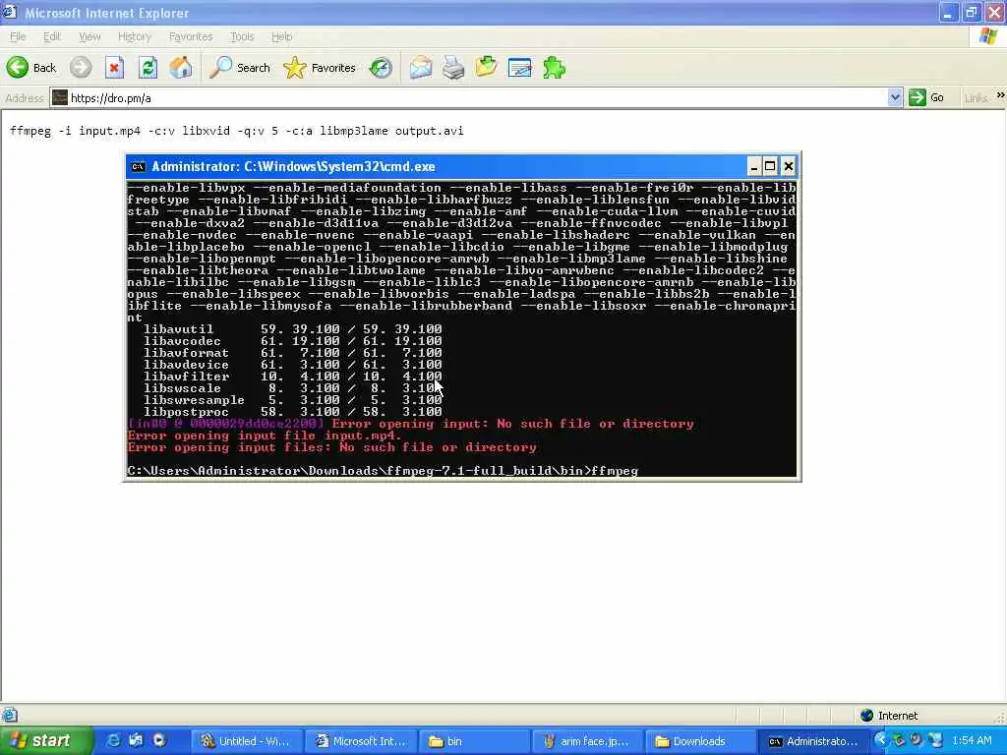Click the page favicon in address bar
The height and width of the screenshot is (755, 1007).
60,97
